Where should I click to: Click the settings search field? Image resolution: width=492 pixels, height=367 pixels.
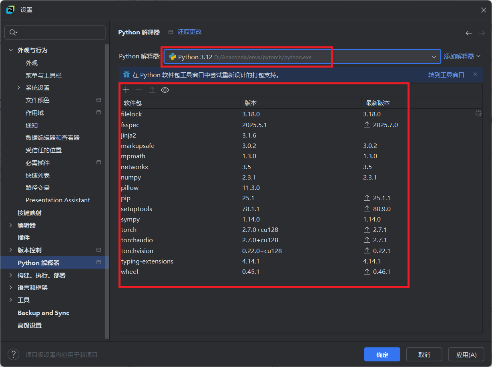click(x=55, y=32)
